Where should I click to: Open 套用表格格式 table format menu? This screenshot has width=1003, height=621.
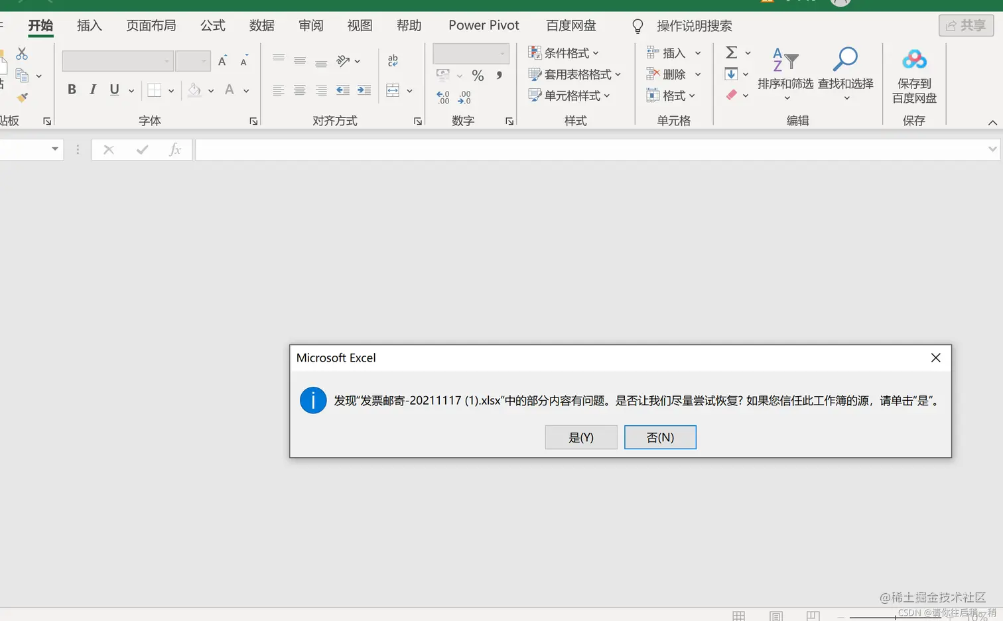[575, 74]
